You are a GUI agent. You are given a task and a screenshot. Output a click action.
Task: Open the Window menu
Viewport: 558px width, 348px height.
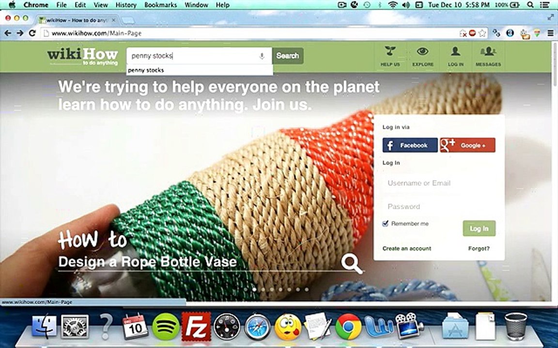tap(197, 5)
